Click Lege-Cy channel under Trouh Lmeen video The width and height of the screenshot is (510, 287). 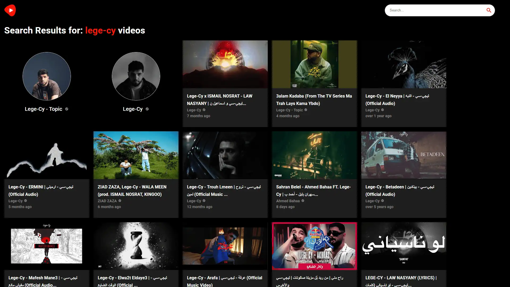point(194,201)
